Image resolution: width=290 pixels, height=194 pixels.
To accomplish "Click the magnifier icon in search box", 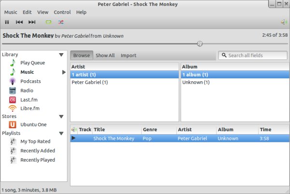I will pos(224,55).
